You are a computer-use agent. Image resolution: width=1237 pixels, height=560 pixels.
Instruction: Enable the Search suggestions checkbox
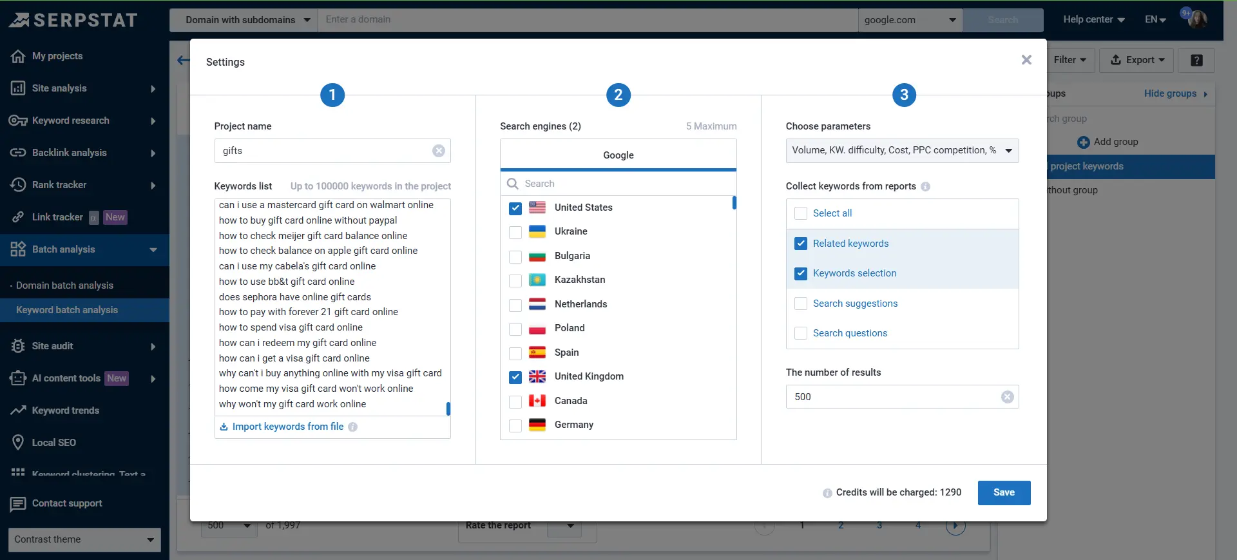click(x=801, y=304)
